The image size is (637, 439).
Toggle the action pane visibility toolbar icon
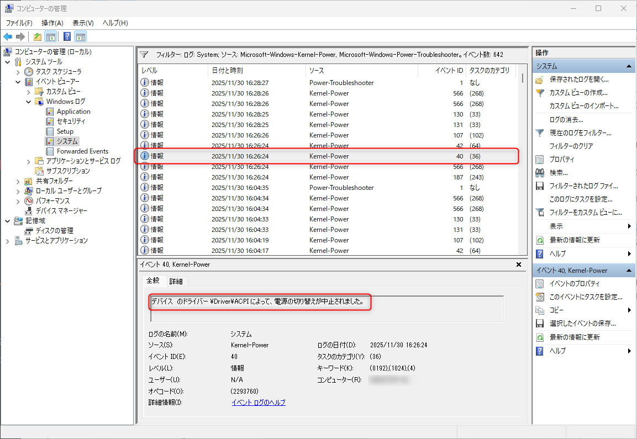(x=81, y=36)
